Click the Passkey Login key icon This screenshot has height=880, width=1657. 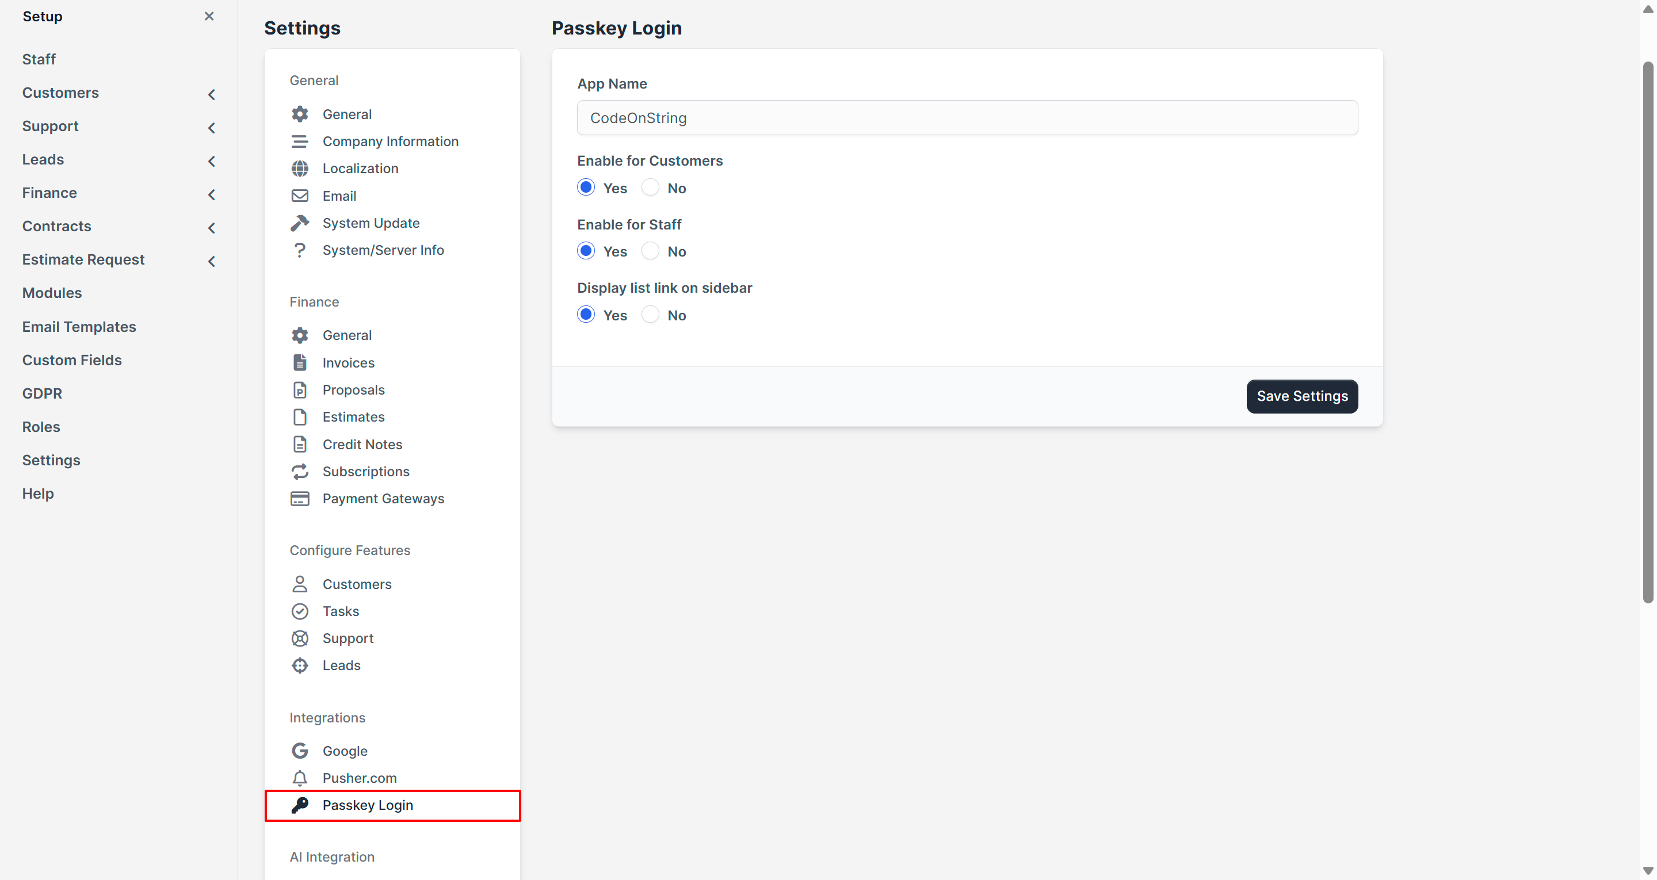tap(300, 805)
